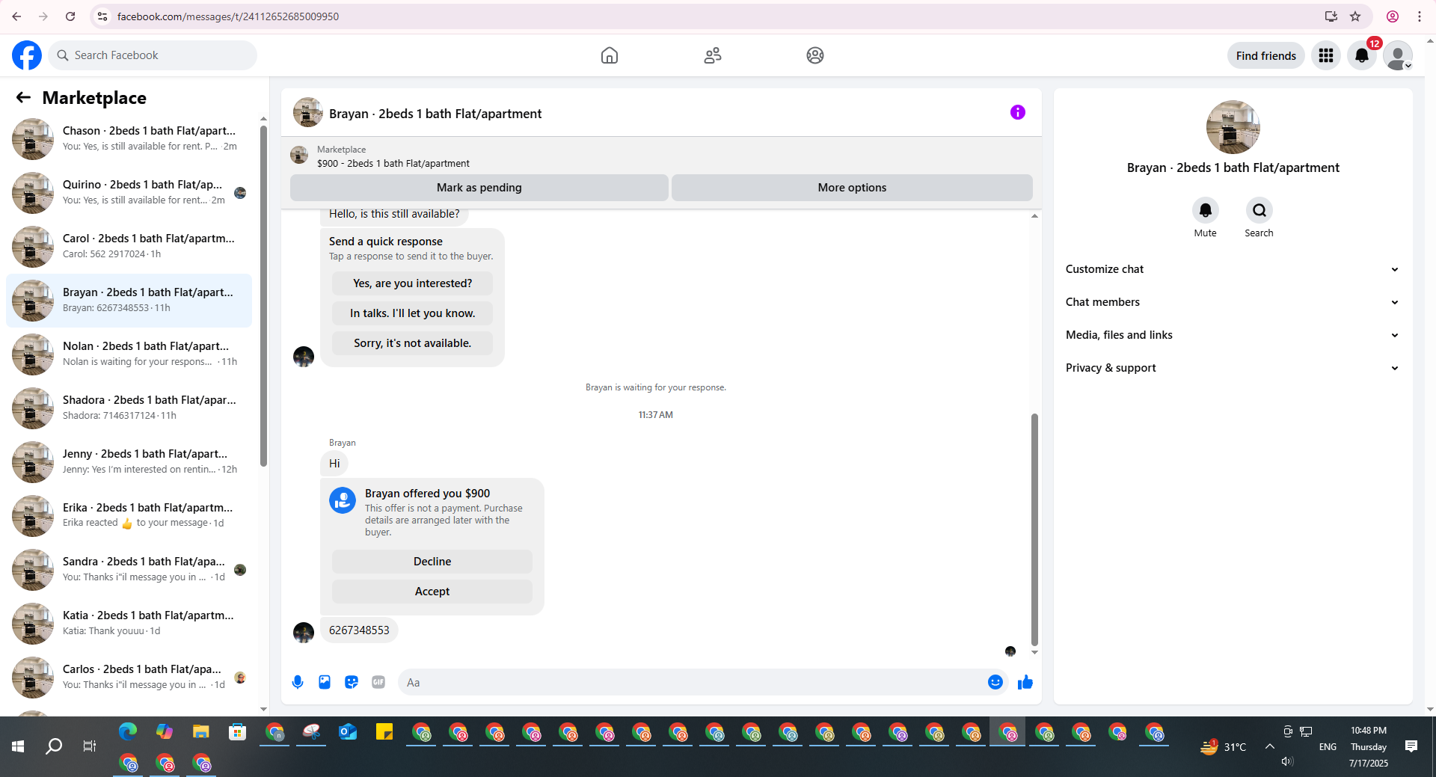
Task: Send a thumbs-up like
Action: tap(1025, 682)
